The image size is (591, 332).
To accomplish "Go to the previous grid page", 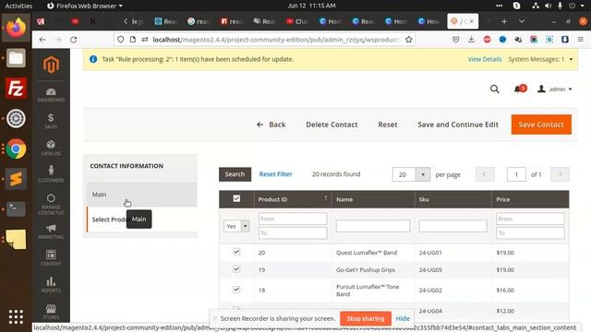I will (485, 174).
